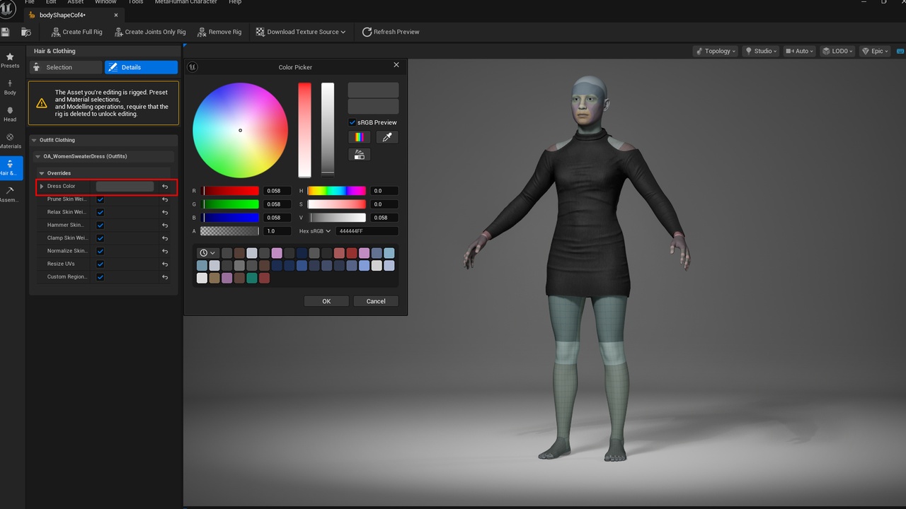This screenshot has height=509, width=906.
Task: Collapse OA_WomenSweaterDress (Outfits) group
Action: (x=38, y=156)
